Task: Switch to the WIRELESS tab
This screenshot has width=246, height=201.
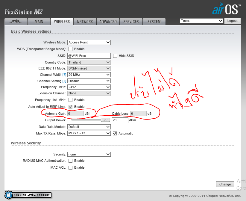Action: [62, 22]
